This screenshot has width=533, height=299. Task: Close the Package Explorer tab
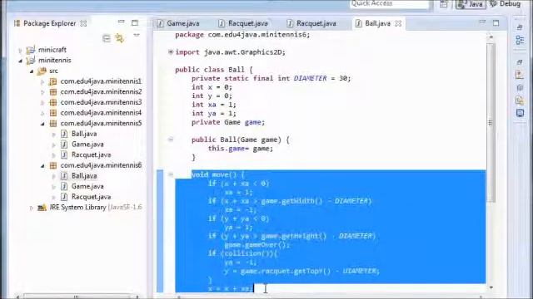[83, 23]
